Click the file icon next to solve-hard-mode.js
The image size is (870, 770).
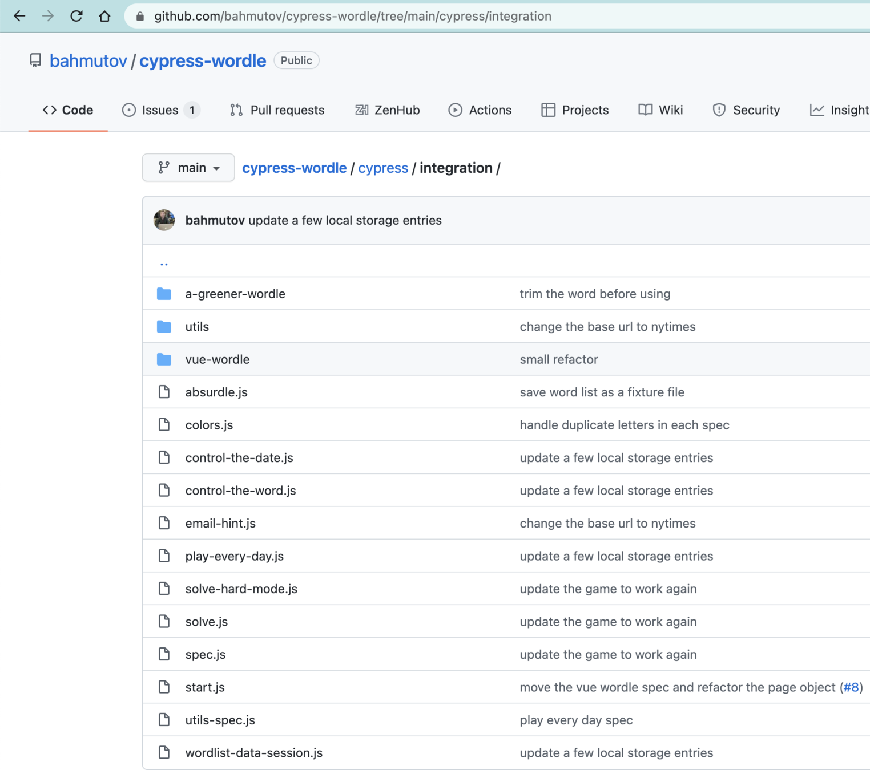click(x=164, y=589)
